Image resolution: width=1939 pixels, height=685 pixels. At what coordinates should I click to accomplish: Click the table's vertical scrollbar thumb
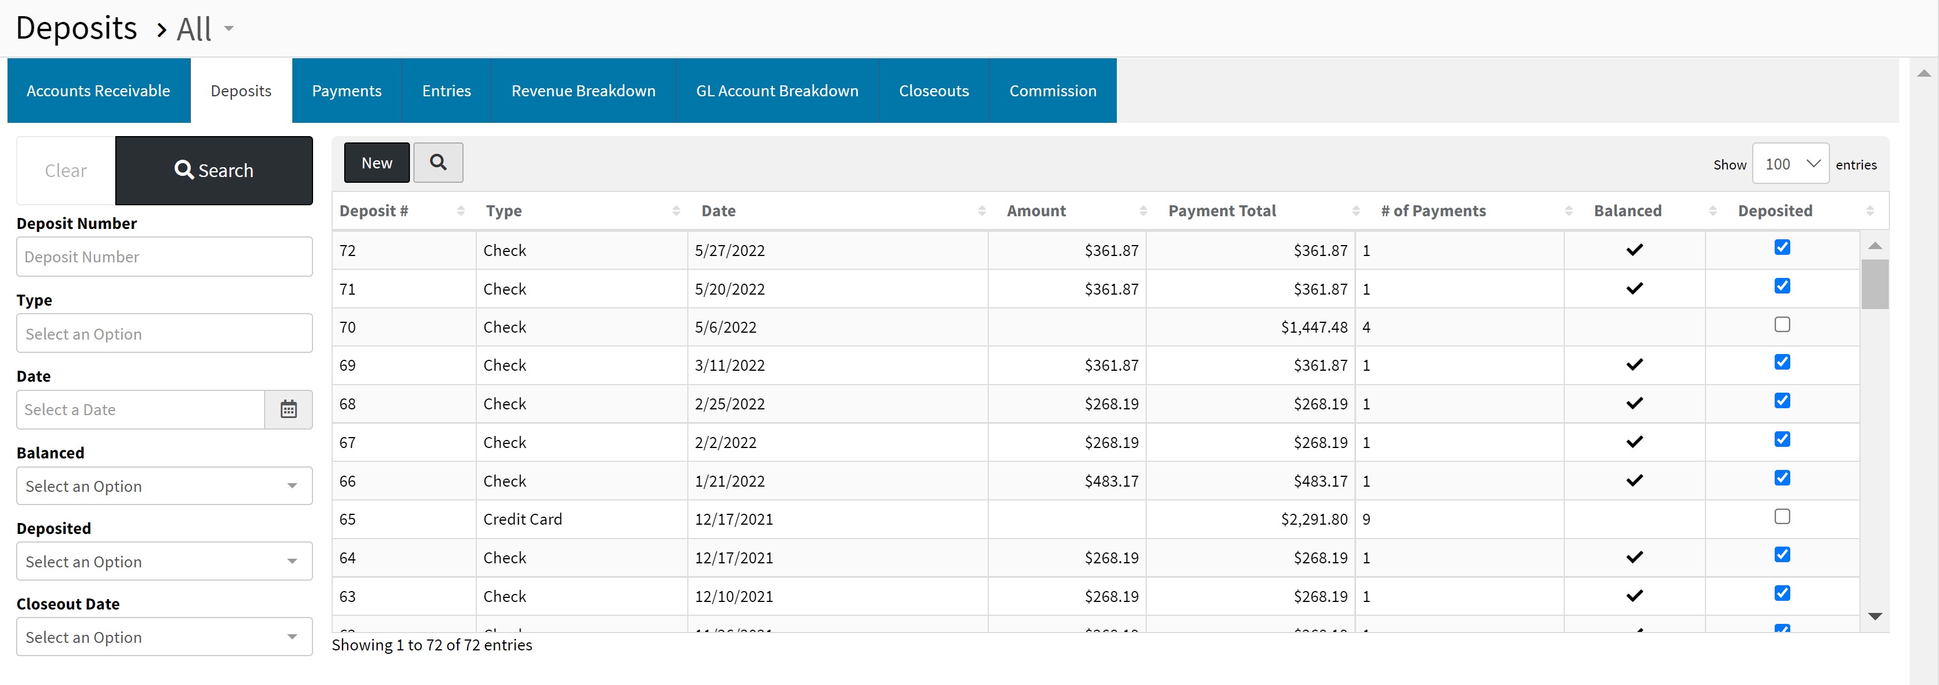1874,284
